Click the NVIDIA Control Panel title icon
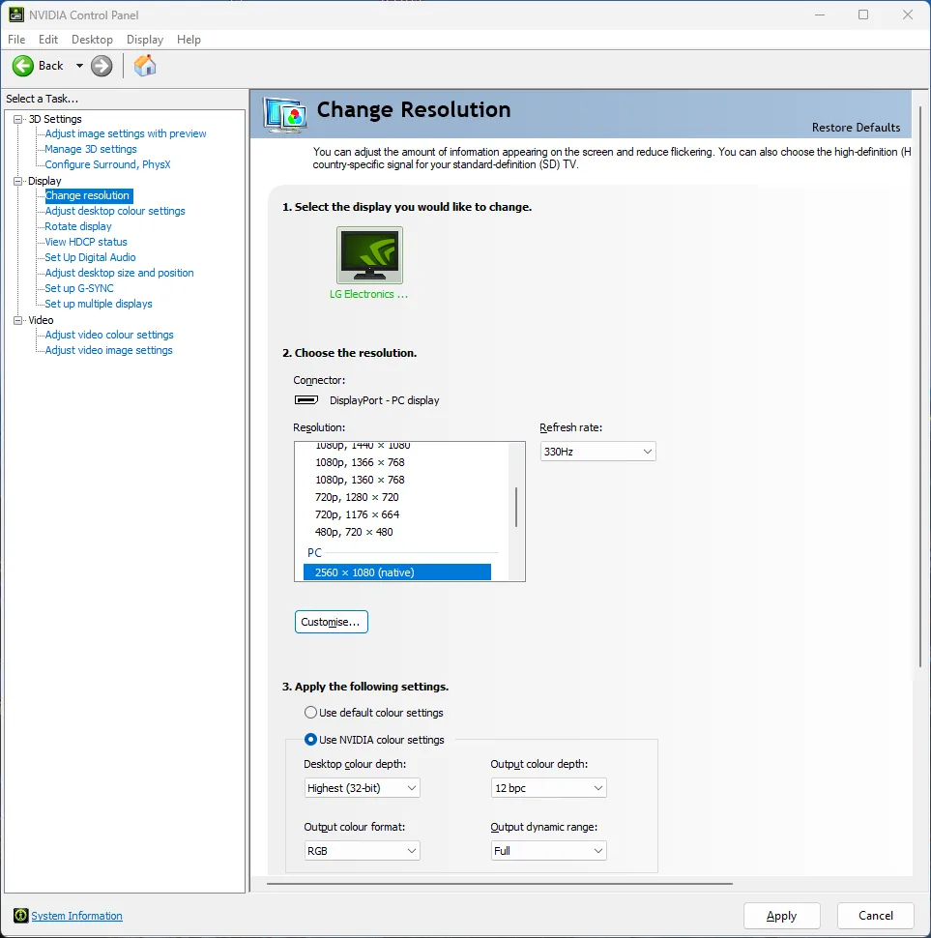The width and height of the screenshot is (931, 938). 16,15
